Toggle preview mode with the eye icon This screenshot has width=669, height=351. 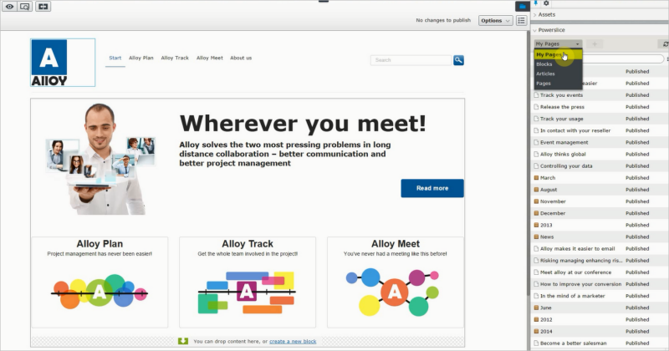pyautogui.click(x=9, y=6)
